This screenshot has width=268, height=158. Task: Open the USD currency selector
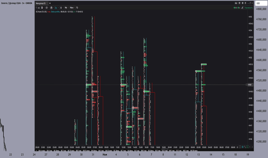(258, 3)
